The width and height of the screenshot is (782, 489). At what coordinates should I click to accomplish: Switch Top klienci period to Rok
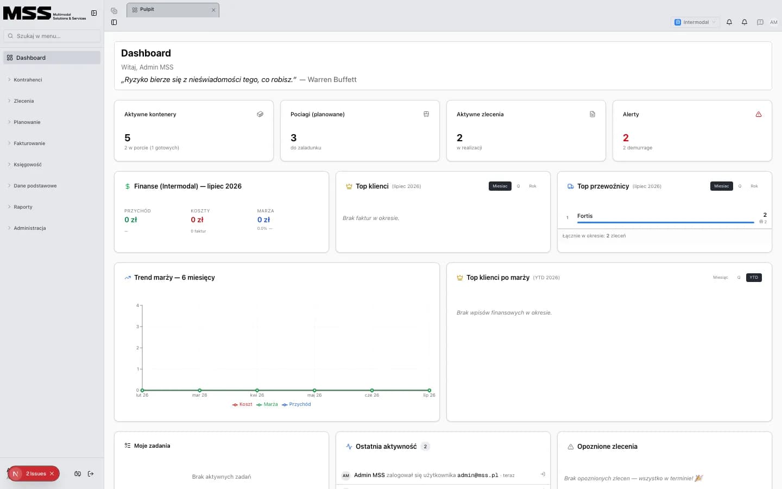533,186
